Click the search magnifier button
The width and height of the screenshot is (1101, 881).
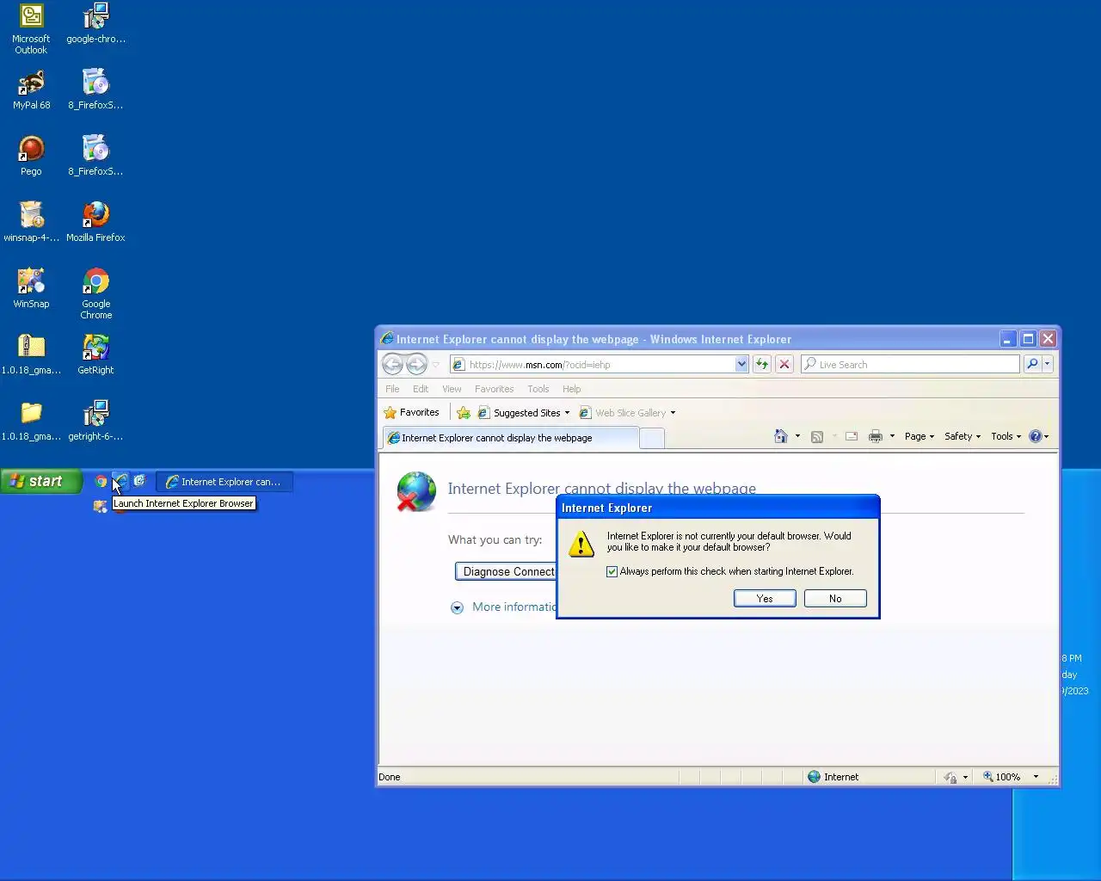[1032, 364]
